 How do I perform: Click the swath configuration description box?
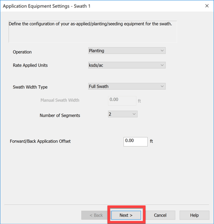click(93, 31)
